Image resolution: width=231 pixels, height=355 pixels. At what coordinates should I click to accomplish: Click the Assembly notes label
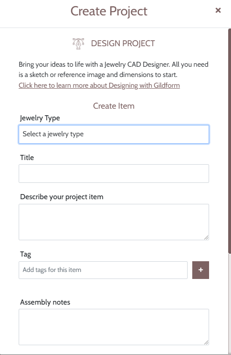pyautogui.click(x=45, y=302)
